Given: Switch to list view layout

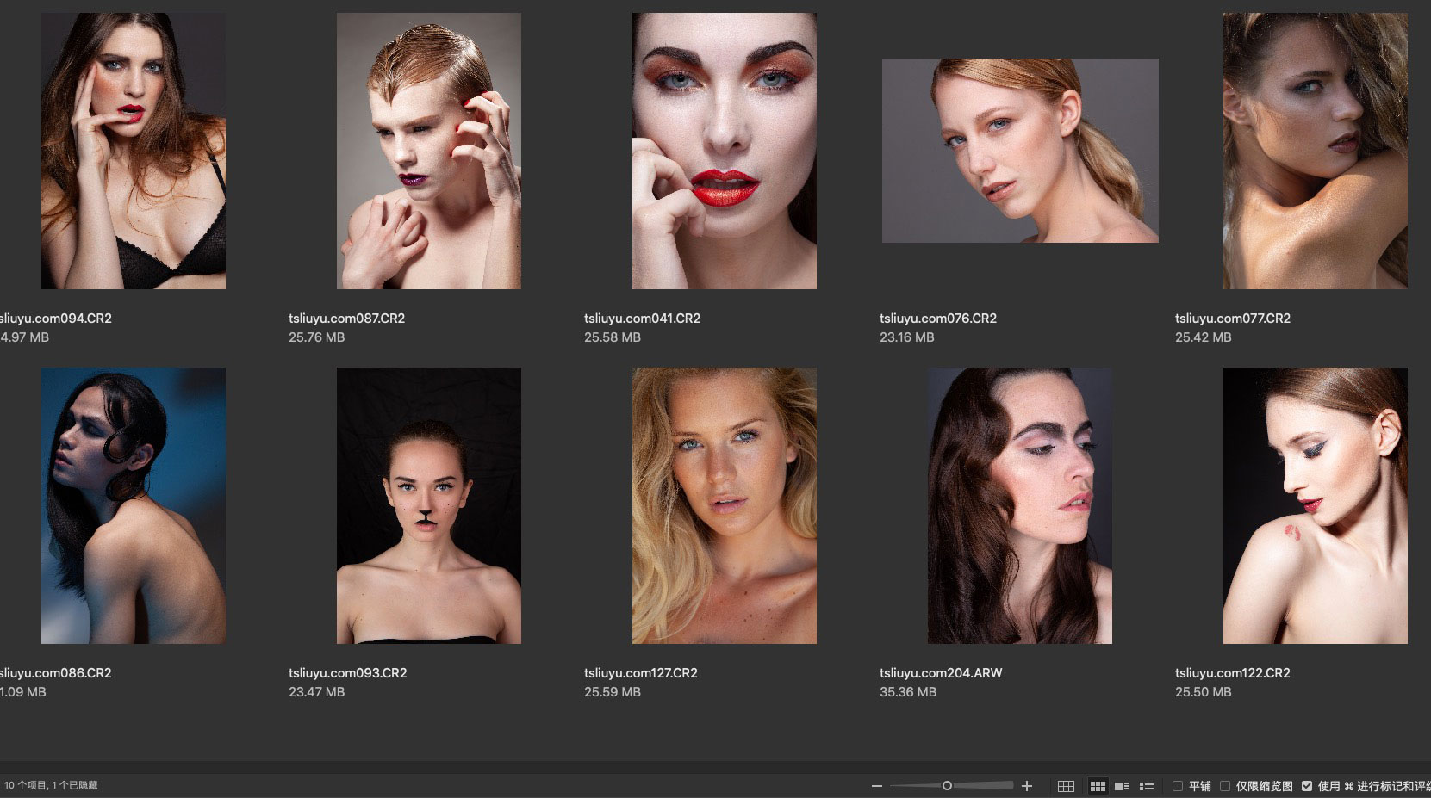Looking at the screenshot, I should [1147, 786].
